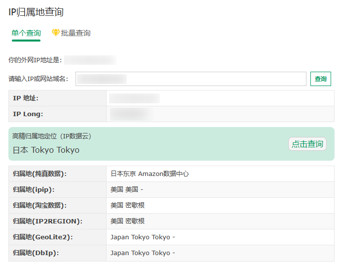The height and width of the screenshot is (264, 340).
Task: Open the 批量查询 tab
Action: pos(76,33)
